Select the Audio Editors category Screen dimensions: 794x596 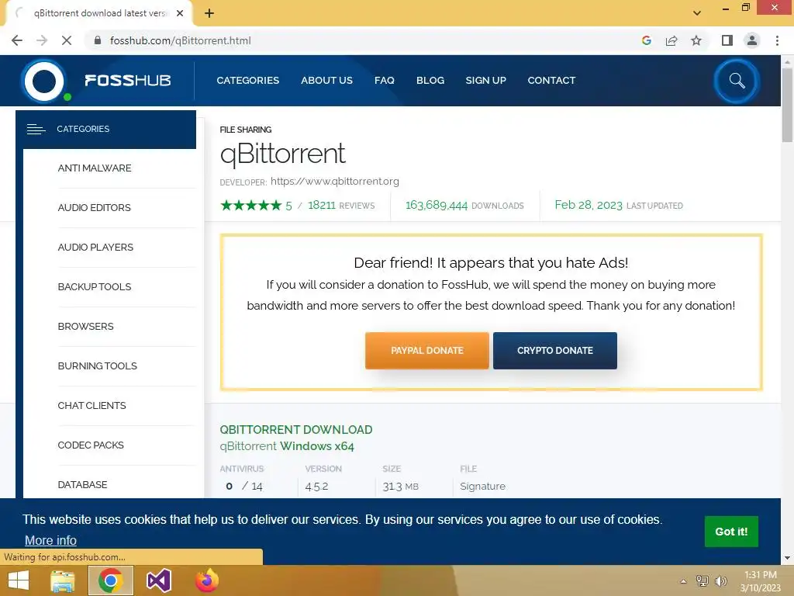click(94, 208)
